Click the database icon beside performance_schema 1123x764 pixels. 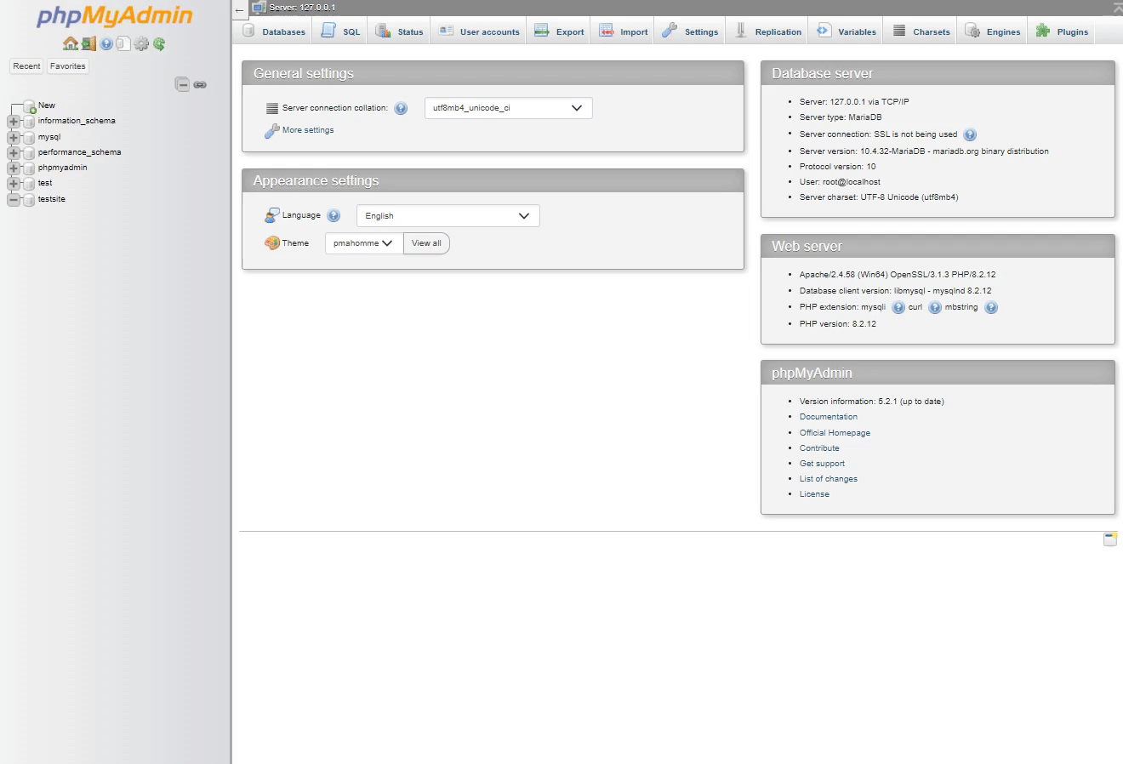[29, 153]
